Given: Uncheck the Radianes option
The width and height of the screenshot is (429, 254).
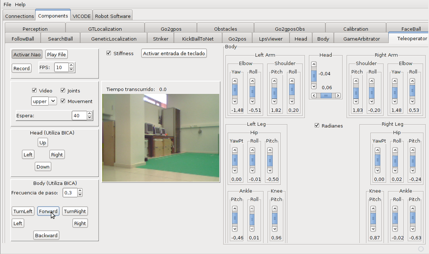Looking at the screenshot, I should [x=317, y=125].
